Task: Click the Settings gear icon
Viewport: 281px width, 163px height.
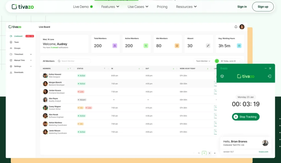Action: pyautogui.click(x=11, y=66)
